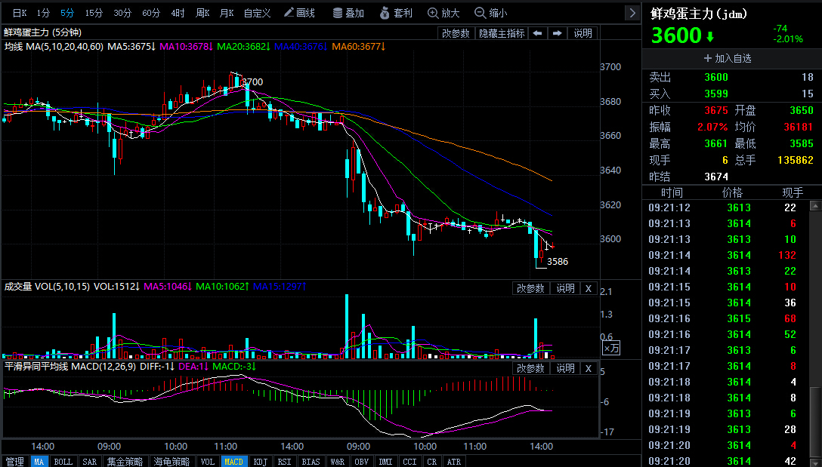Screen dimensions: 822x467
Task: Click 加入自选 to add to watchlist
Action: [x=728, y=58]
